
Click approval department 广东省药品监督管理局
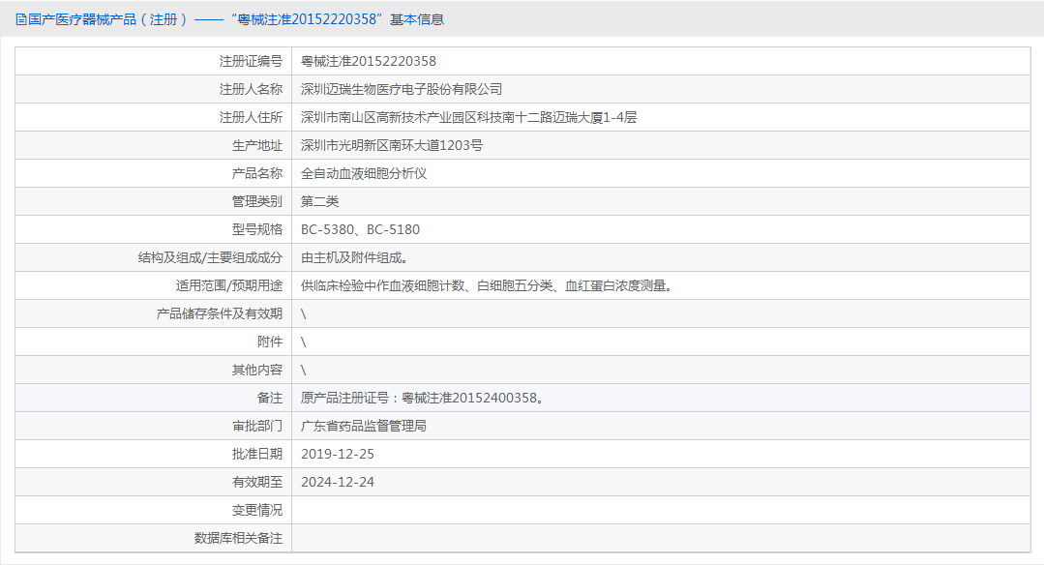(x=364, y=426)
